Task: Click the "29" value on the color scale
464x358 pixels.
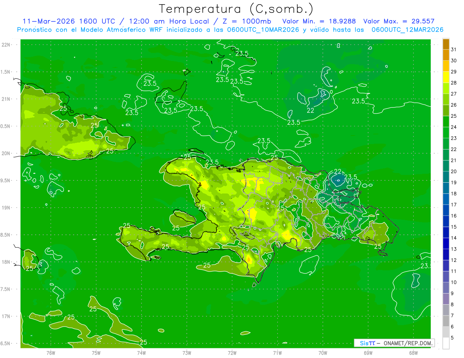Action: [454, 72]
